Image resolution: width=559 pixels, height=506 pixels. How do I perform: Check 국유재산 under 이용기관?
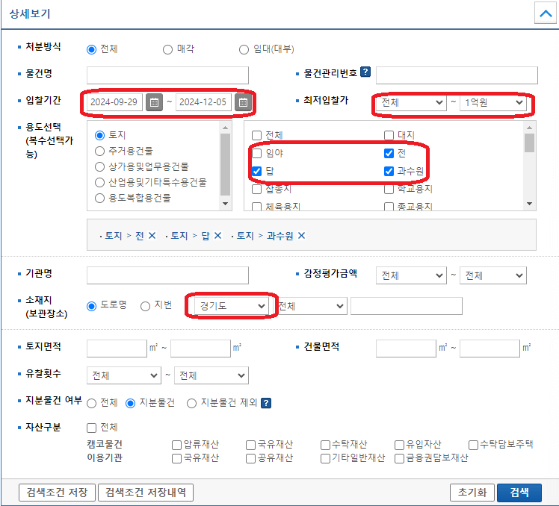177,459
